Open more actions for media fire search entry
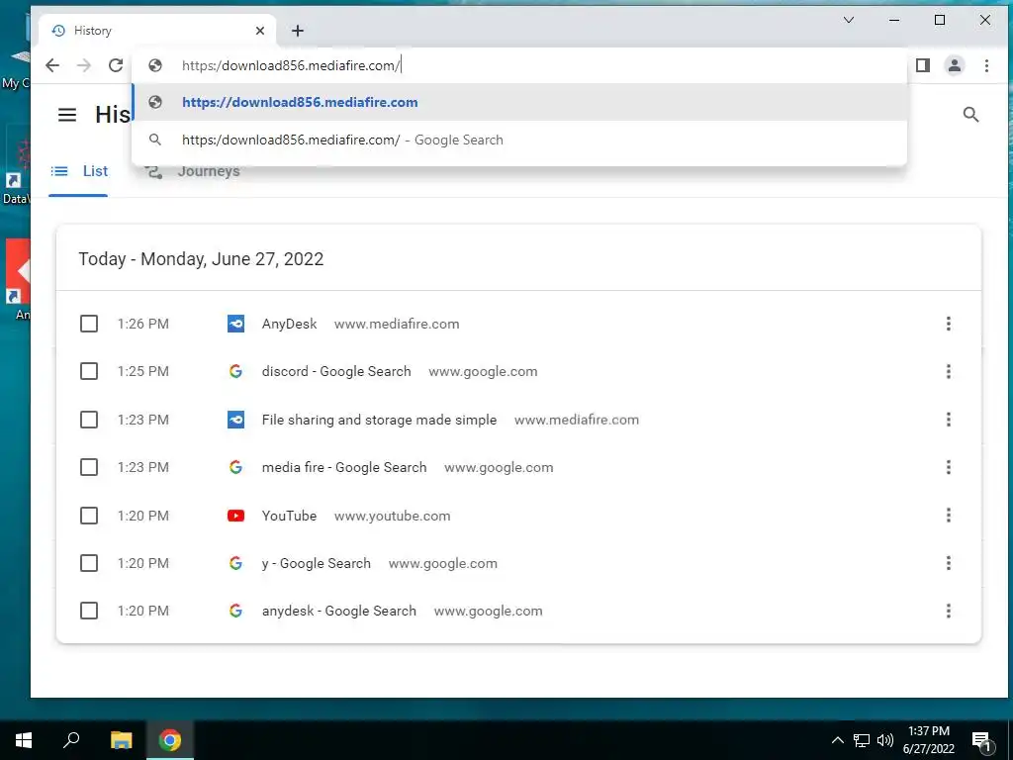This screenshot has width=1013, height=760. [x=948, y=467]
